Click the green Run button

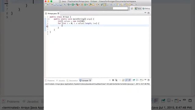point(73,5)
